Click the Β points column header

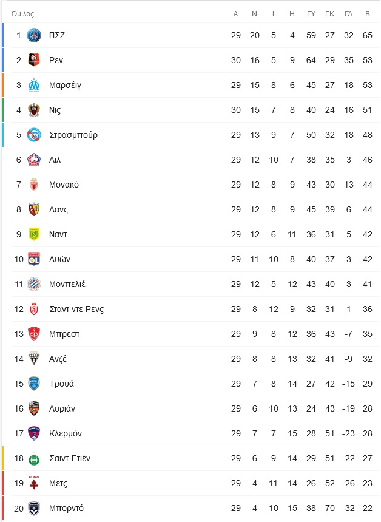click(368, 13)
